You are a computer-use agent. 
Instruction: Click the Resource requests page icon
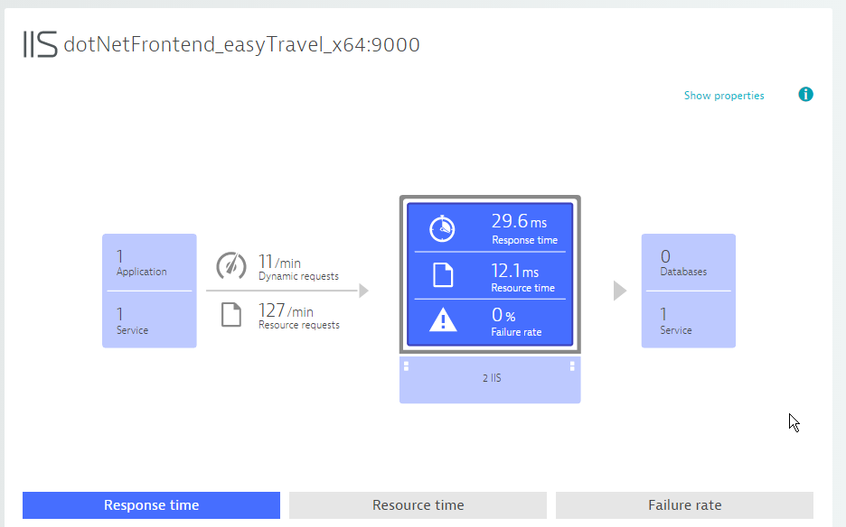(x=231, y=315)
